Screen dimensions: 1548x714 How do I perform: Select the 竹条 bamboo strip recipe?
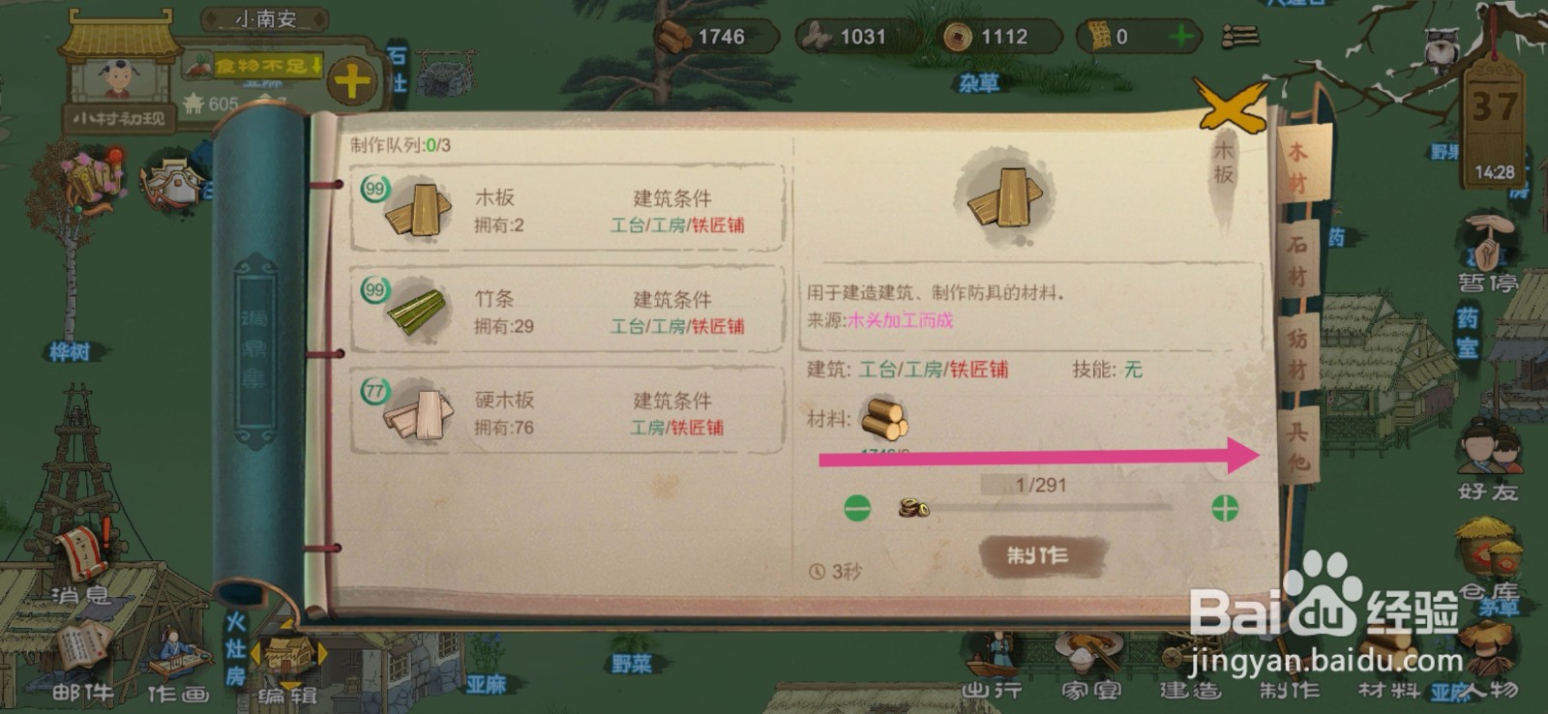tap(566, 312)
